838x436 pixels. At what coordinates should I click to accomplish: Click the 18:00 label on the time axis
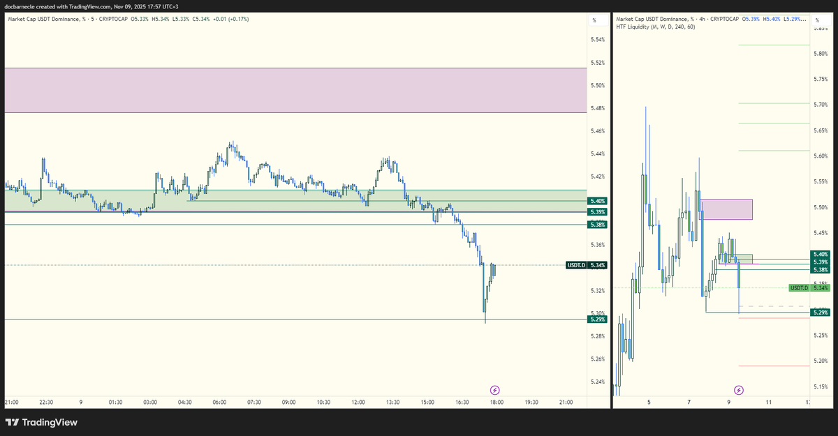tap(496, 402)
